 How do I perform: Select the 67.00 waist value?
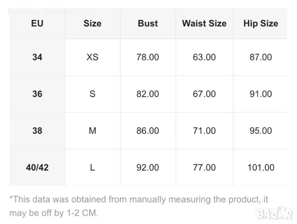[204, 94]
